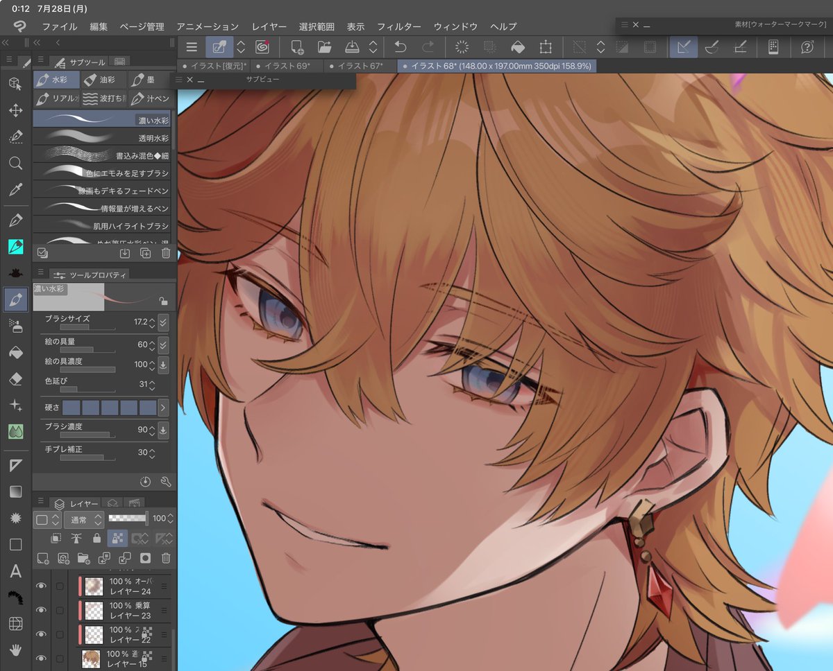The width and height of the screenshot is (833, 671).
Task: Expand 硬さ hardness options arrow
Action: (163, 408)
